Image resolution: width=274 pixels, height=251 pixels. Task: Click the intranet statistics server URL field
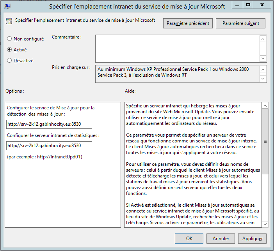tap(49, 146)
